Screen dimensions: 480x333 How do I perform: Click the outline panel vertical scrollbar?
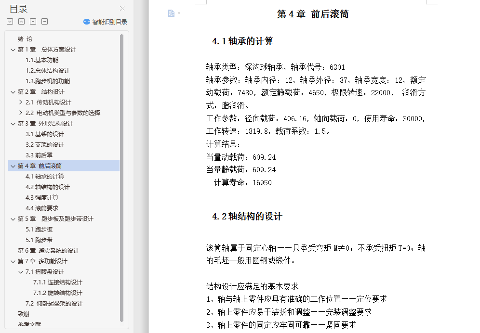pyautogui.click(x=121, y=178)
